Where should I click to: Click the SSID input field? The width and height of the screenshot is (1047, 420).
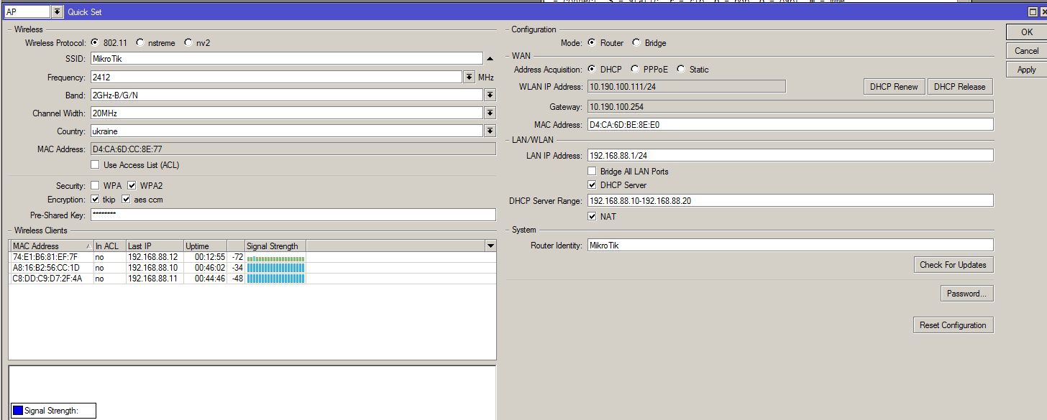click(286, 59)
